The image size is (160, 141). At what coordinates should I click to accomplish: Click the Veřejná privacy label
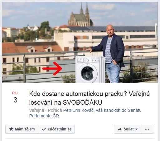pos(36,110)
